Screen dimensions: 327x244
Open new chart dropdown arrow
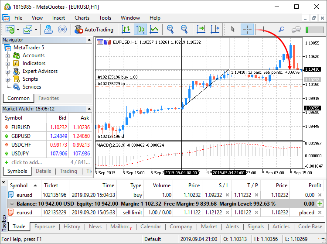click(17, 29)
